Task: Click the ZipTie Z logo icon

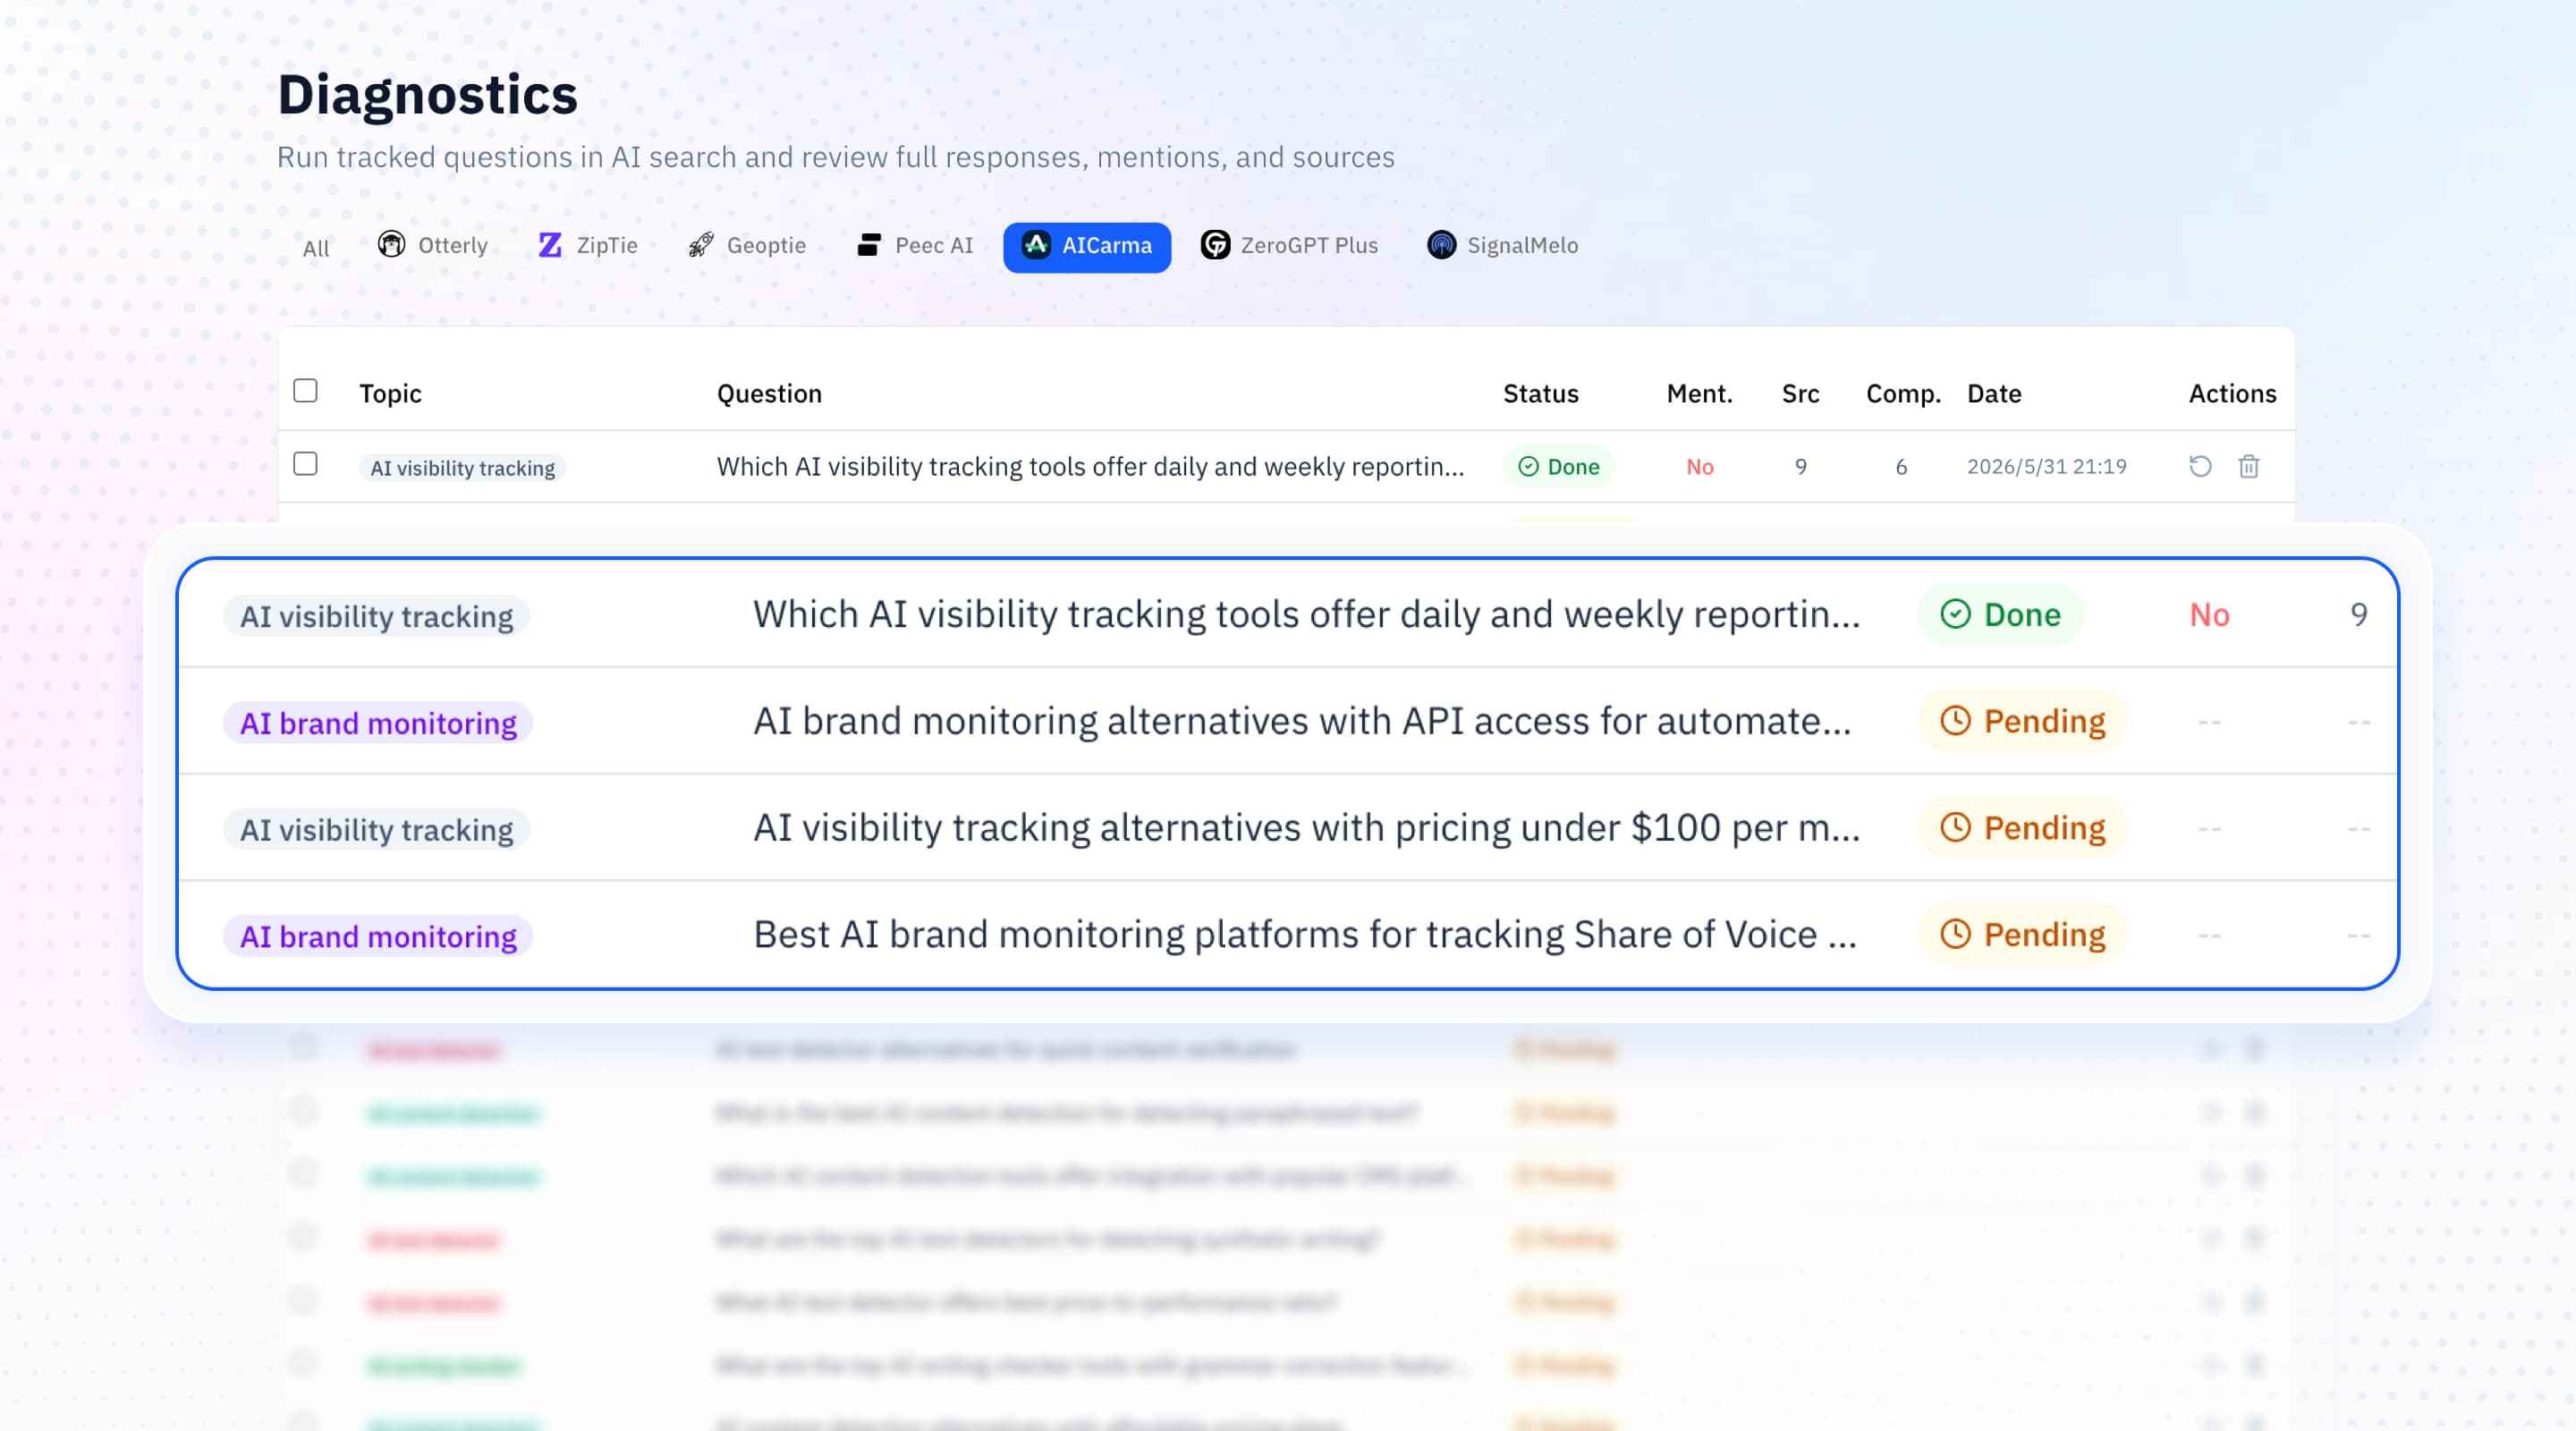Action: click(x=549, y=245)
